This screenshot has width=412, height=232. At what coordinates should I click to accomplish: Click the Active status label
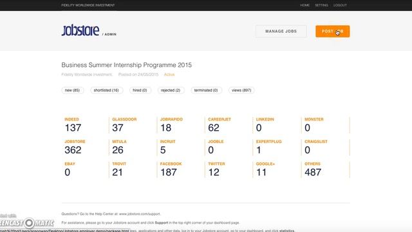(x=169, y=75)
